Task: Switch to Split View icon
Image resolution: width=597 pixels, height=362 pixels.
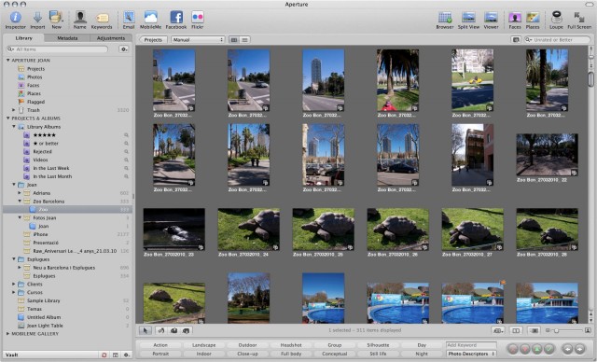Action: (468, 18)
